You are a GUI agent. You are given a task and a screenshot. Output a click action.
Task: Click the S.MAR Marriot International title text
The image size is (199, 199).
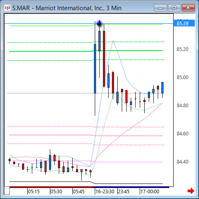(67, 8)
